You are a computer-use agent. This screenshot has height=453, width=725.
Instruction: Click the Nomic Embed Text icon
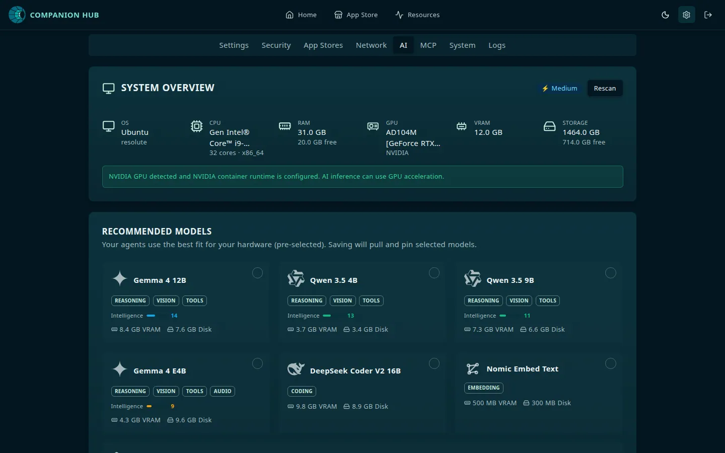[473, 369]
